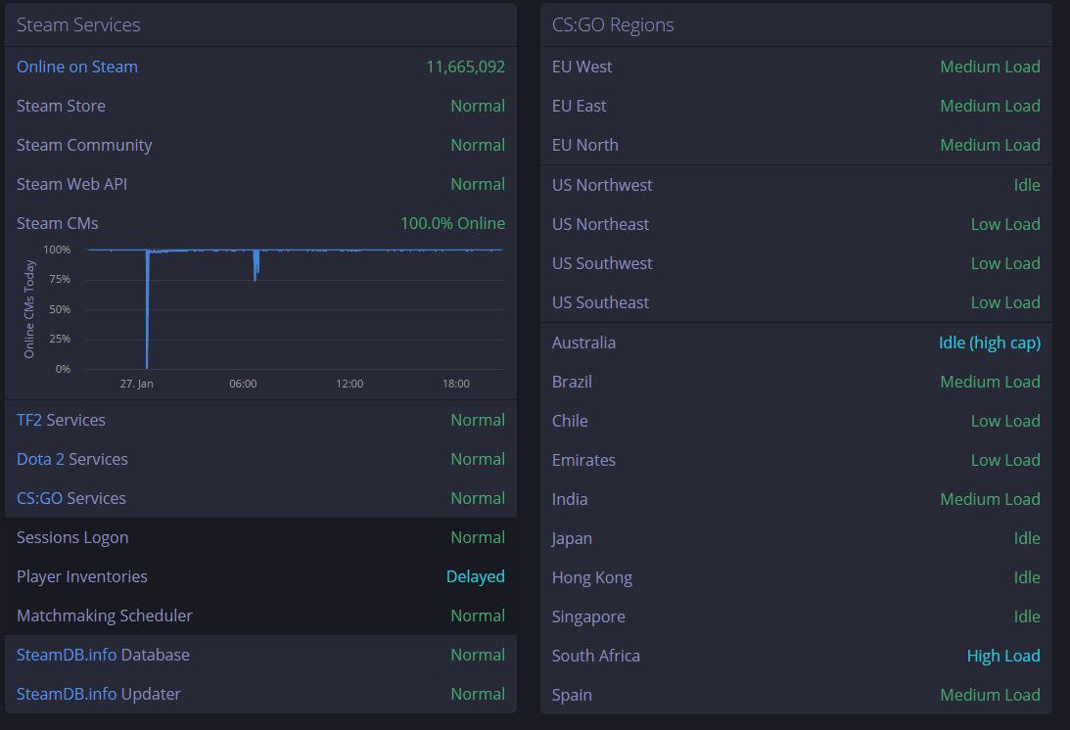Click the big dip in the CMs graph
This screenshot has height=730, width=1070.
[148, 309]
